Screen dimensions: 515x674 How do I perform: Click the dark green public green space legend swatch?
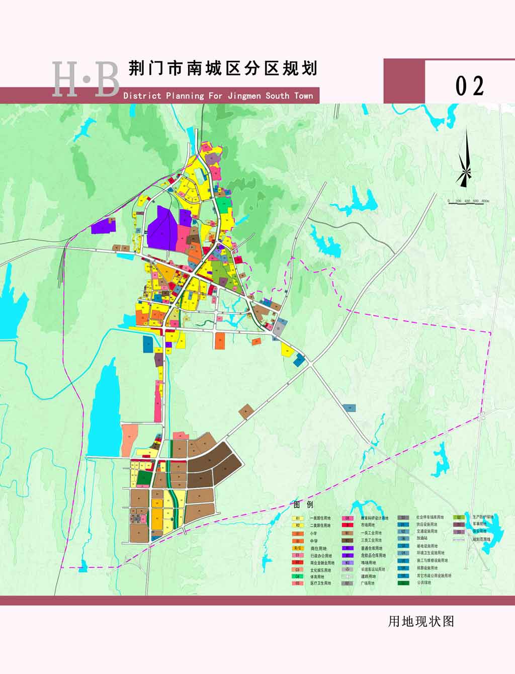click(x=403, y=583)
